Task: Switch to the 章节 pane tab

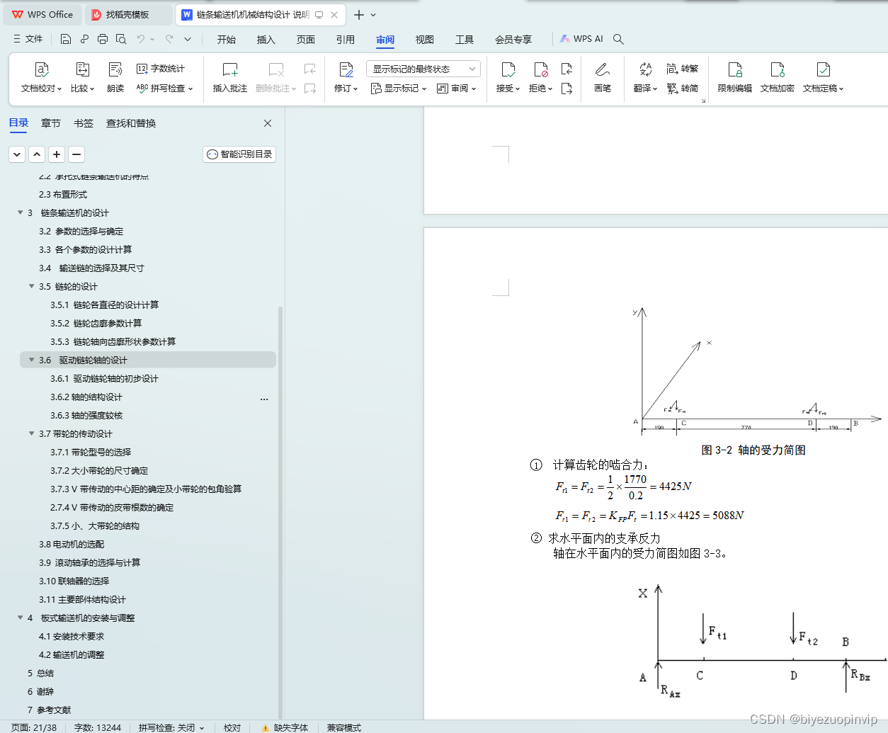Action: point(51,123)
